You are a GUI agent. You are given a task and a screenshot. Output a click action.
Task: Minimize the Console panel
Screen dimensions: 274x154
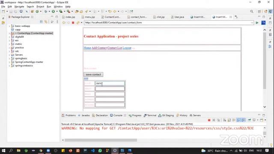point(259,115)
